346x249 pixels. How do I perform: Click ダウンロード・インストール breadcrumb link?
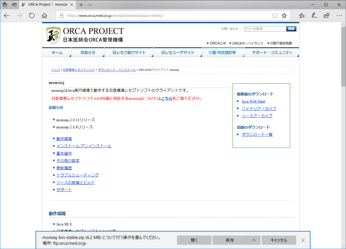pyautogui.click(x=117, y=70)
